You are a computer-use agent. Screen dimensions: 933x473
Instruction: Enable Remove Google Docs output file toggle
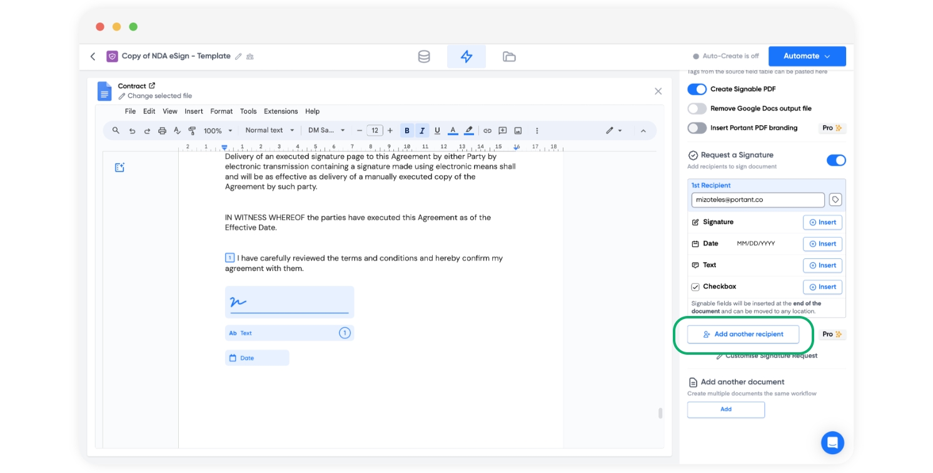[x=697, y=108]
